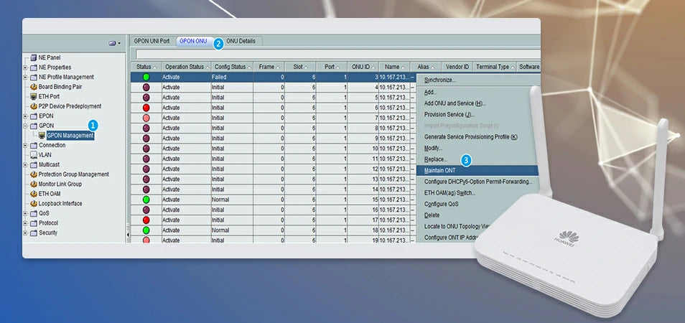Viewport: 685px width, 323px height.
Task: Click the VLAN icon in the navigation tree
Action: point(33,154)
